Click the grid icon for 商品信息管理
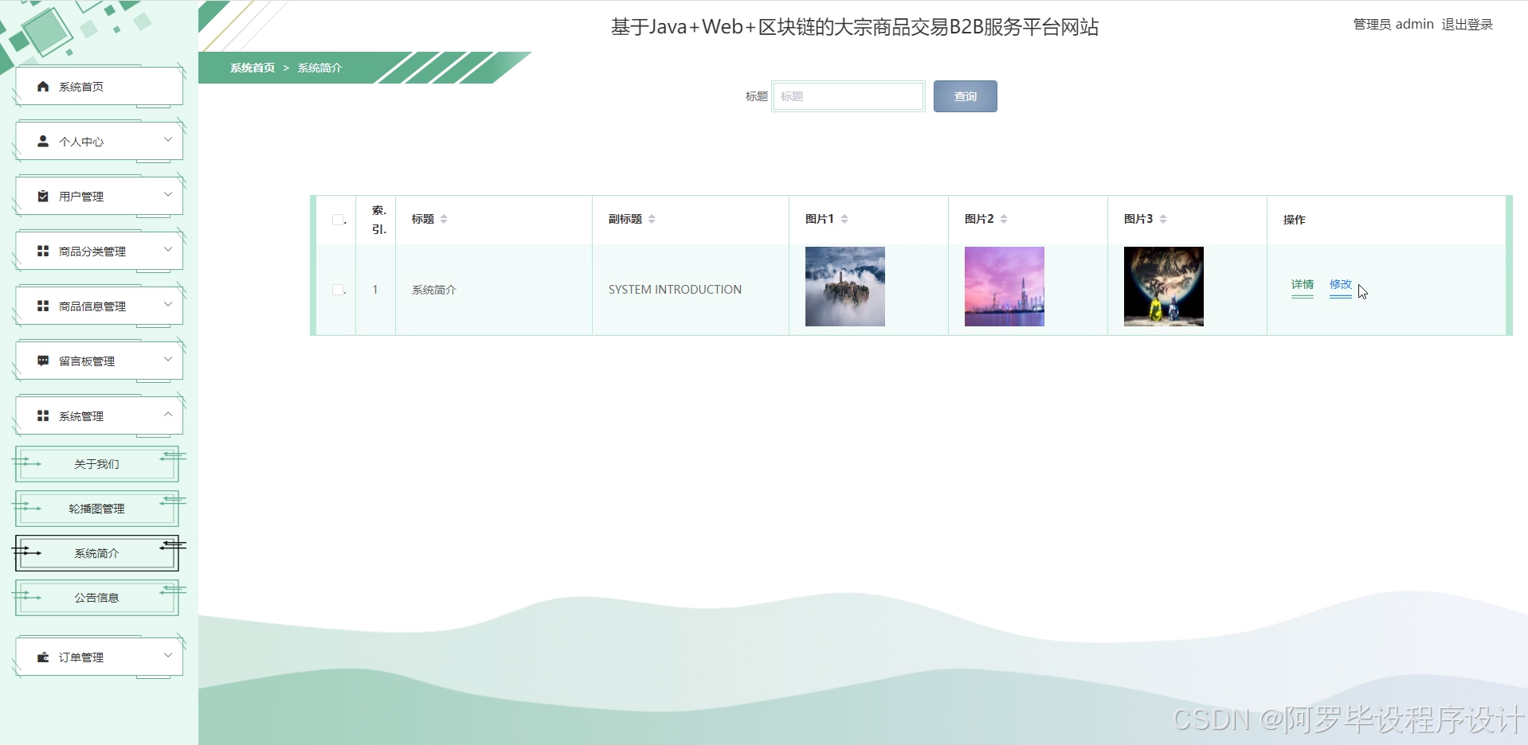The height and width of the screenshot is (745, 1528). click(43, 306)
